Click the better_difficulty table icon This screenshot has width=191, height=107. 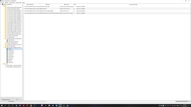pos(7,40)
